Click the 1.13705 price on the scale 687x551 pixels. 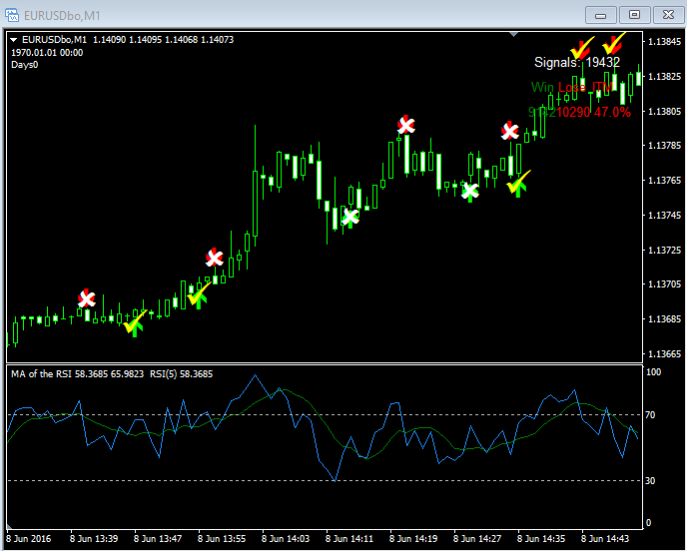coord(665,284)
